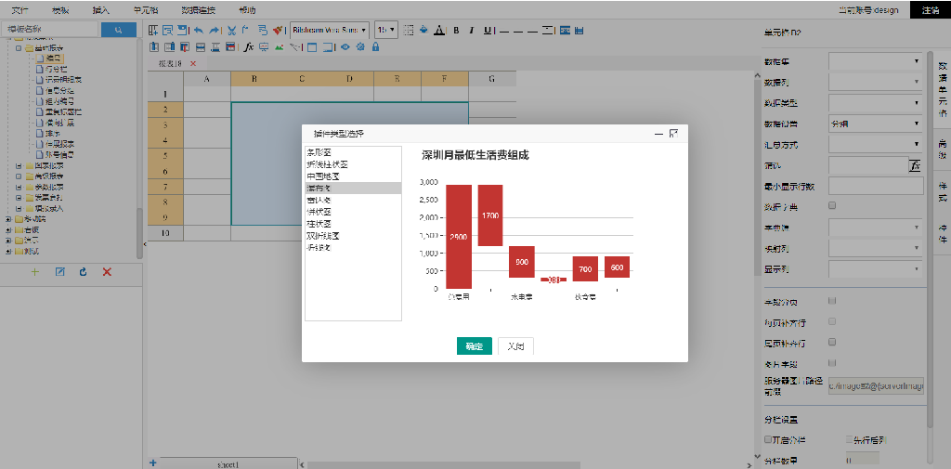This screenshot has width=951, height=469.
Task: Click the teal 确定 button in dialog
Action: pos(475,345)
